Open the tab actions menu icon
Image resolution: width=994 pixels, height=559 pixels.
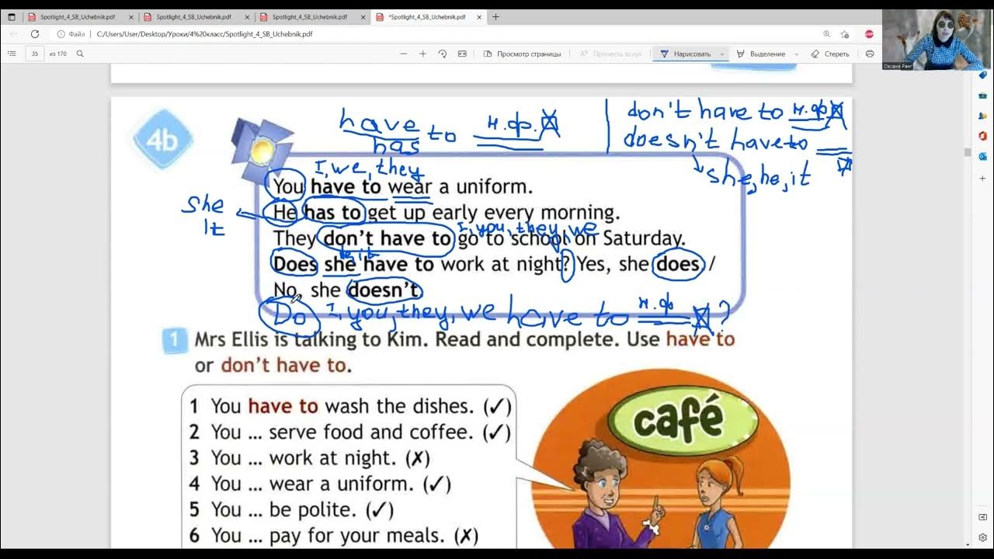click(11, 17)
